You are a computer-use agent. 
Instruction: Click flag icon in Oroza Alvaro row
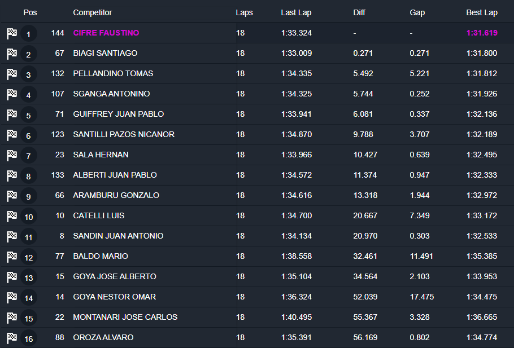pyautogui.click(x=12, y=338)
